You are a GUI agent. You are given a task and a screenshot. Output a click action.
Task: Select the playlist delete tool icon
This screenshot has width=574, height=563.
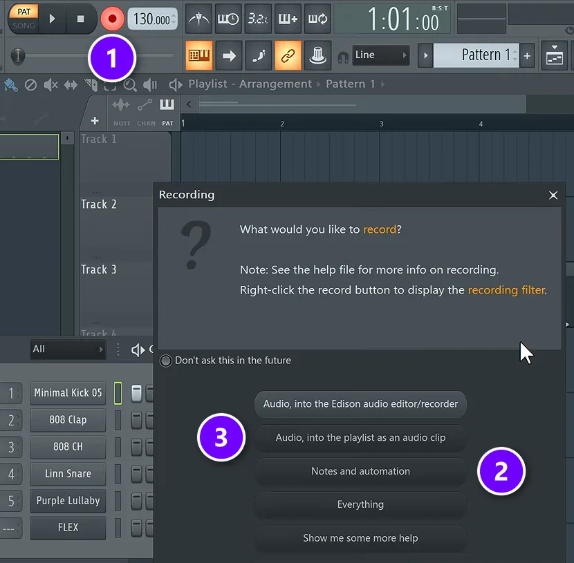pos(30,85)
